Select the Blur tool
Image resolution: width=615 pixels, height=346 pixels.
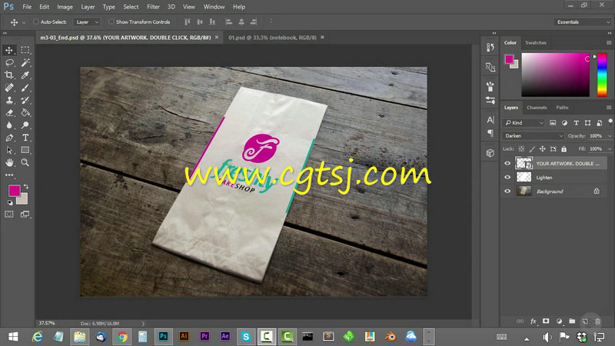[9, 125]
